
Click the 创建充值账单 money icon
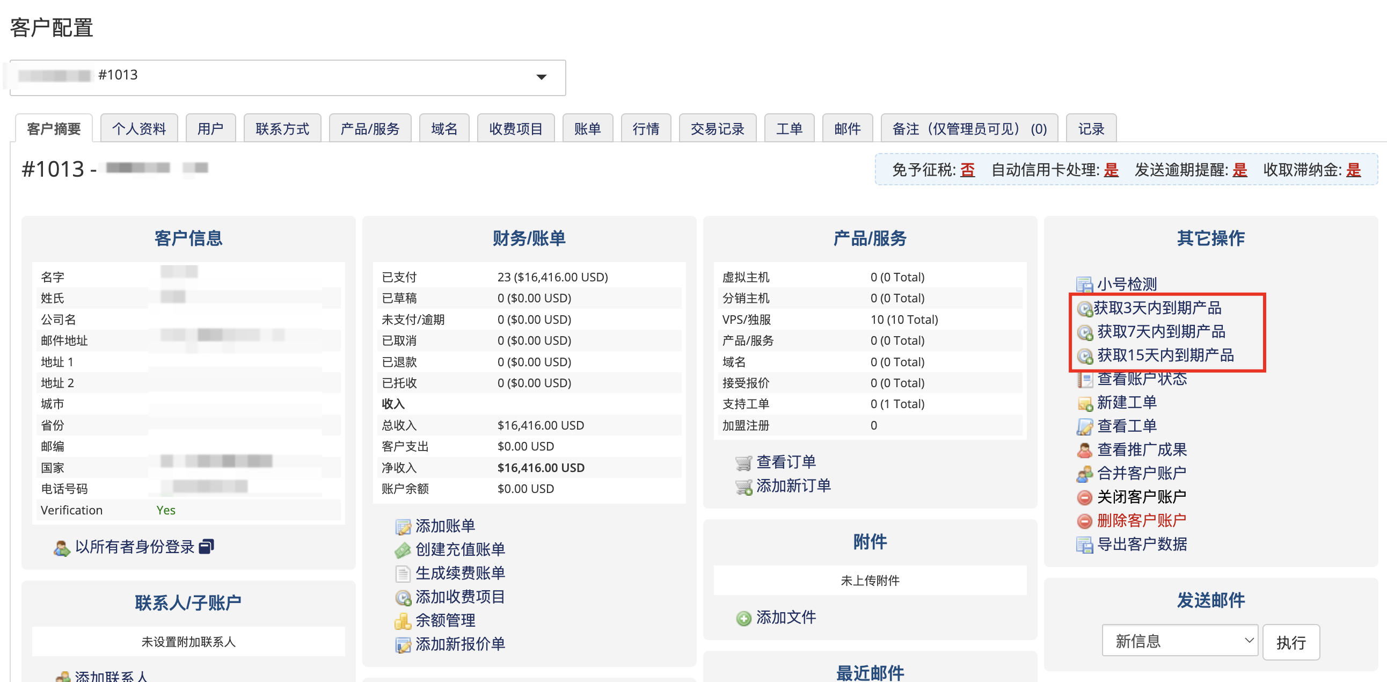(x=402, y=550)
